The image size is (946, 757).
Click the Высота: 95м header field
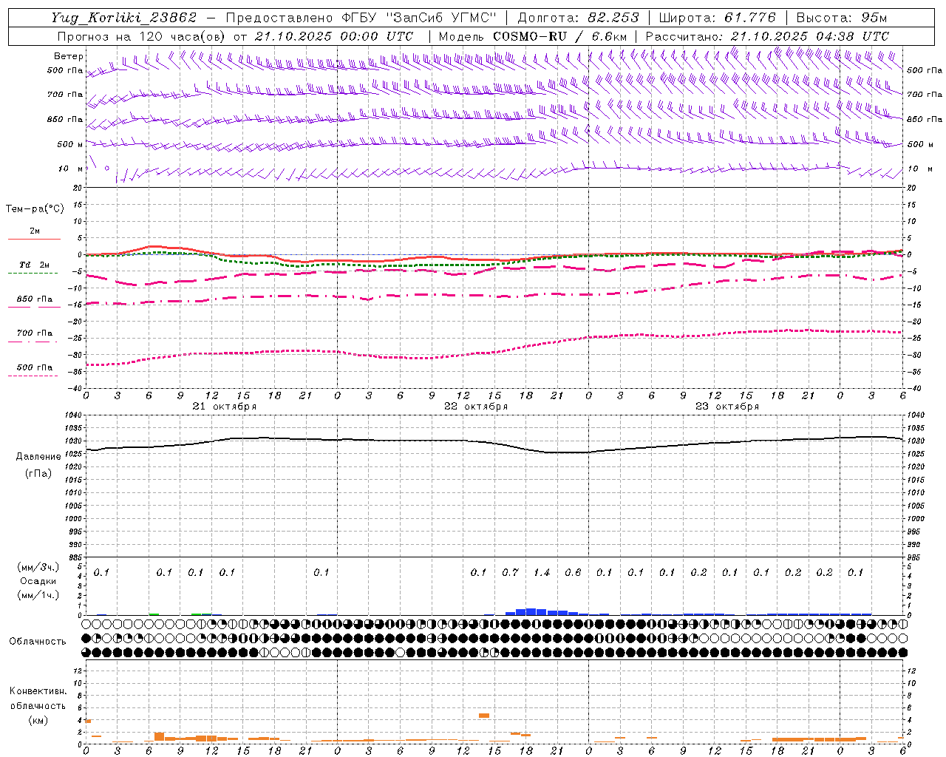[x=841, y=18]
